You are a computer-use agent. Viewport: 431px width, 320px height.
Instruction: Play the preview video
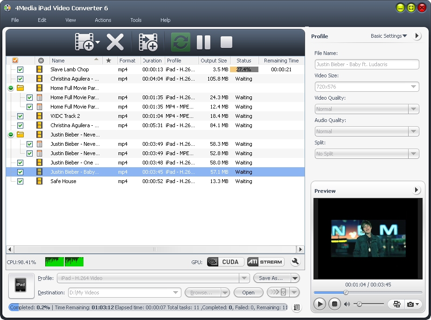pyautogui.click(x=320, y=304)
